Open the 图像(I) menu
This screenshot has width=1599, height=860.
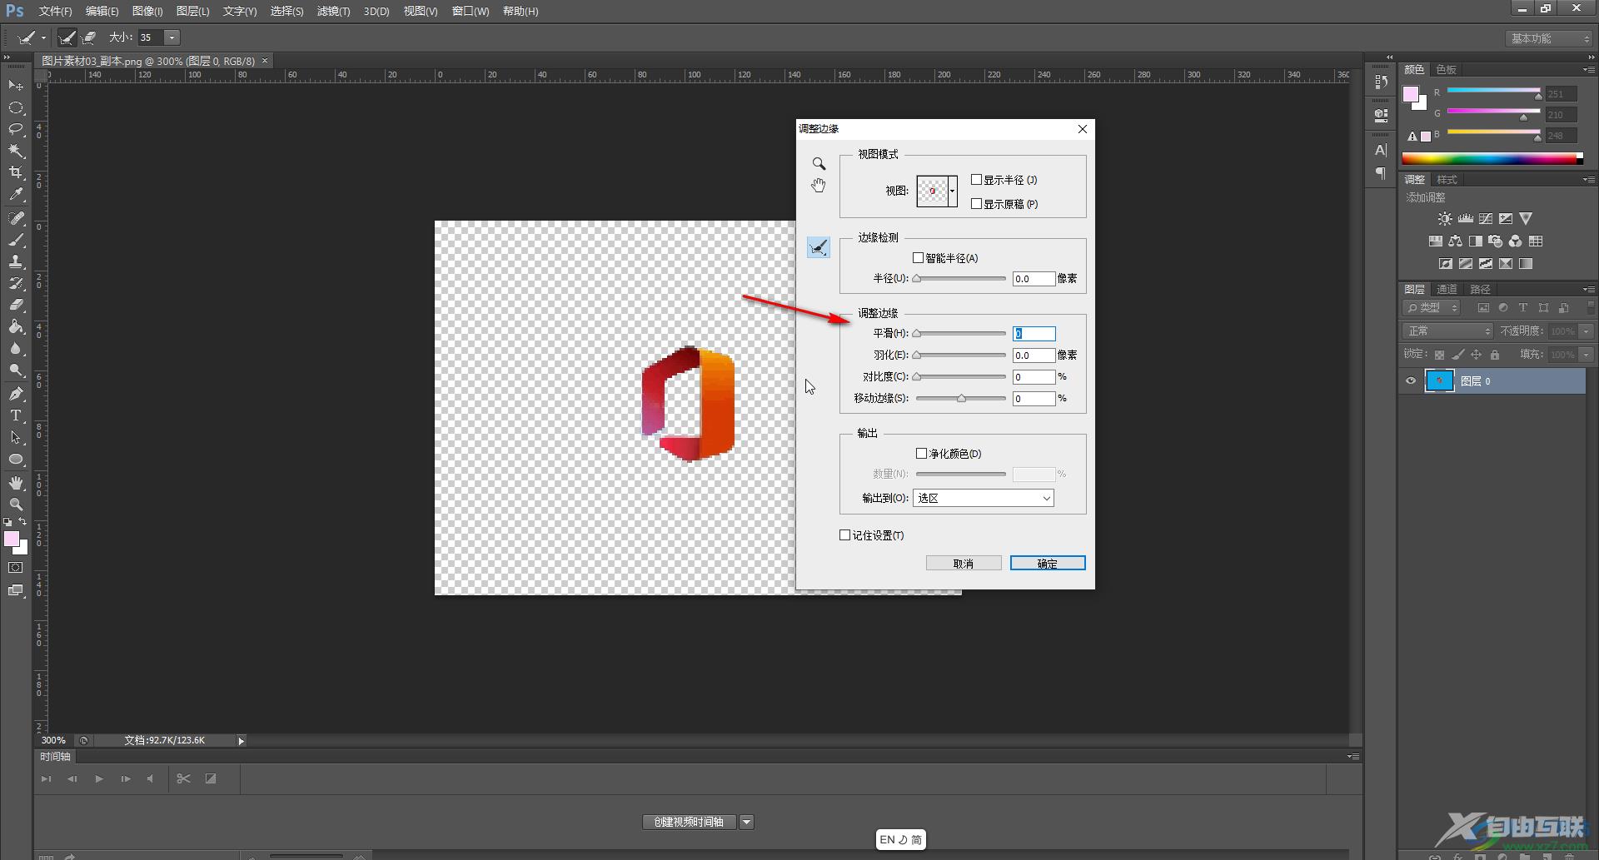click(x=147, y=11)
